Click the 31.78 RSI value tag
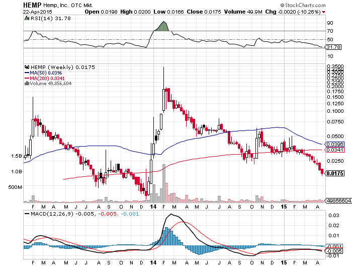 [332, 47]
